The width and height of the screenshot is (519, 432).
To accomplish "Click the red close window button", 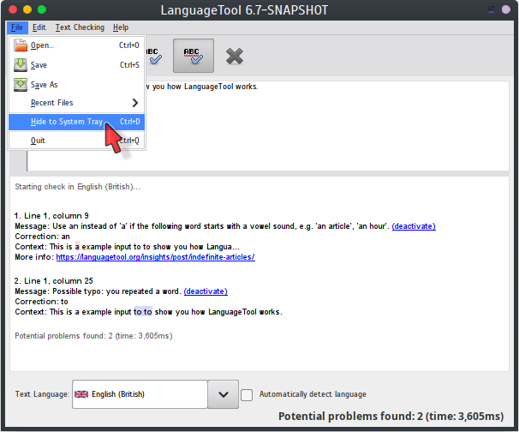I will tap(13, 9).
